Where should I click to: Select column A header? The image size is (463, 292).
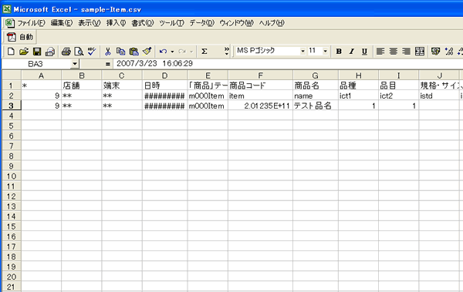42,76
